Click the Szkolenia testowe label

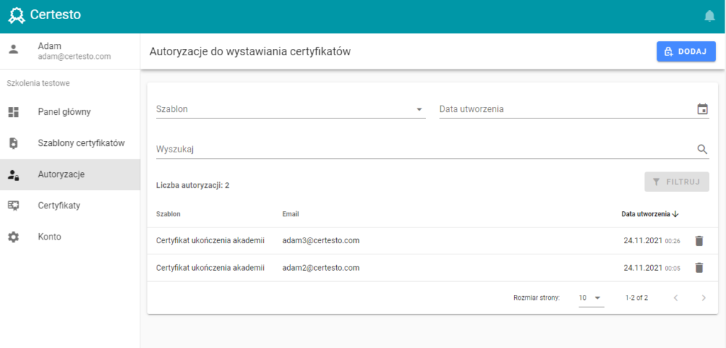coord(38,84)
